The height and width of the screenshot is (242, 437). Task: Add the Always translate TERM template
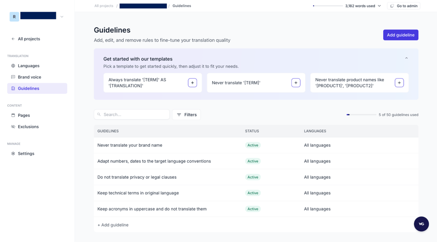192,83
